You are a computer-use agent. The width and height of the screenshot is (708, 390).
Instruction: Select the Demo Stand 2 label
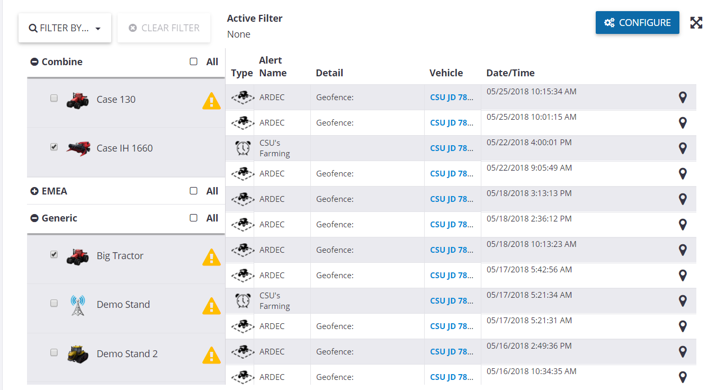point(127,354)
